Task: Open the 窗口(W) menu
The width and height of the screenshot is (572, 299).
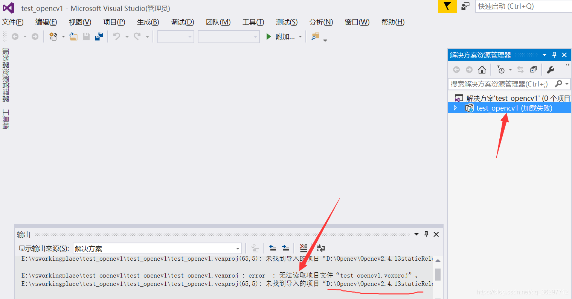Action: (x=357, y=22)
